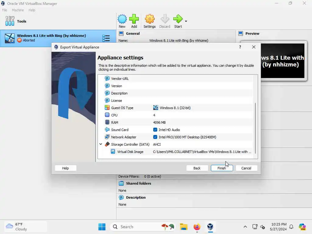Click the notification bell icon
This screenshot has width=312, height=234.
tap(291, 227)
